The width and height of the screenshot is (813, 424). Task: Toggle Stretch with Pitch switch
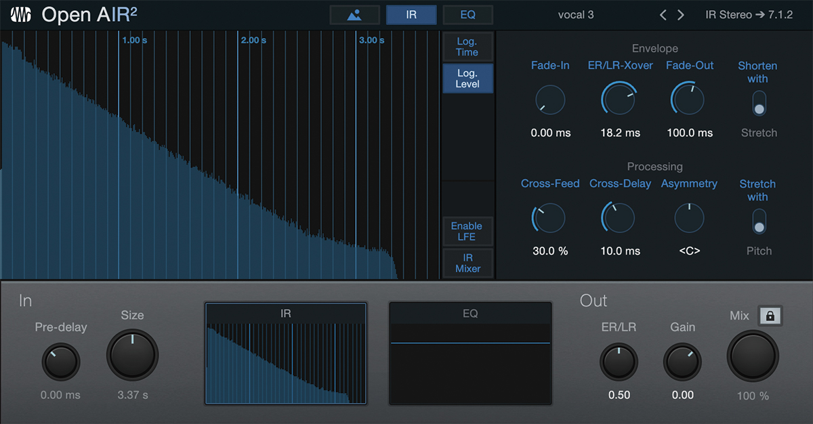tap(759, 221)
